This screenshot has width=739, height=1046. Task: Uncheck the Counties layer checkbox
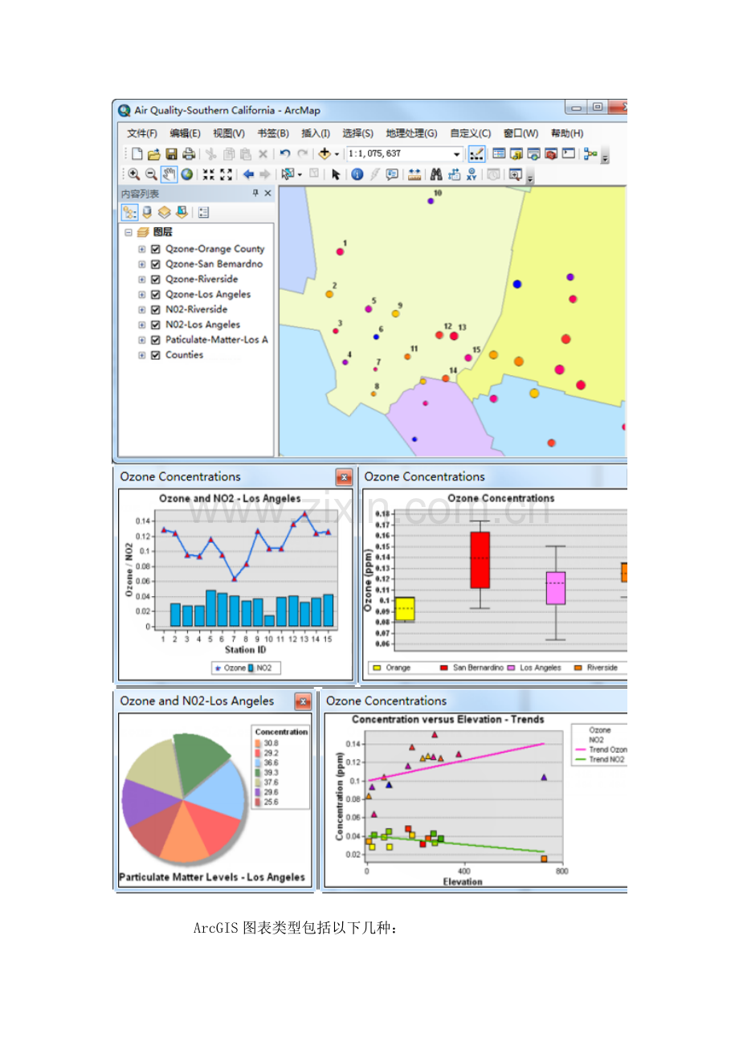click(x=156, y=355)
